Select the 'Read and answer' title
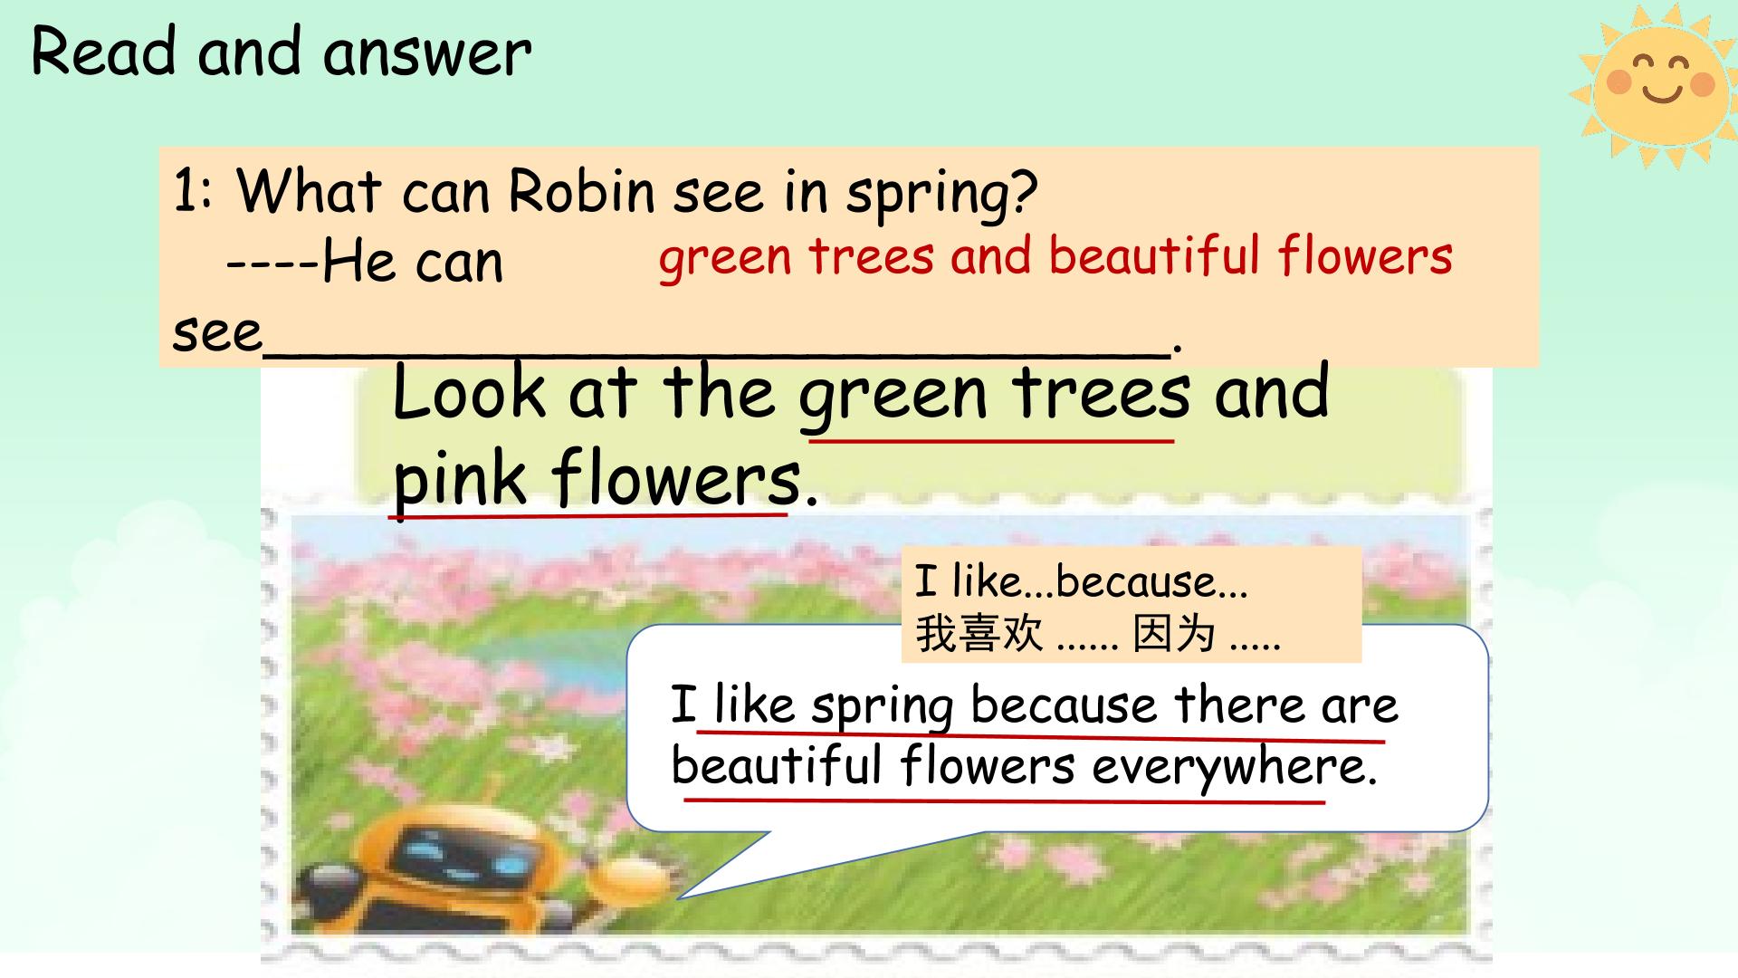Screen dimensions: 1738x978 (281, 52)
